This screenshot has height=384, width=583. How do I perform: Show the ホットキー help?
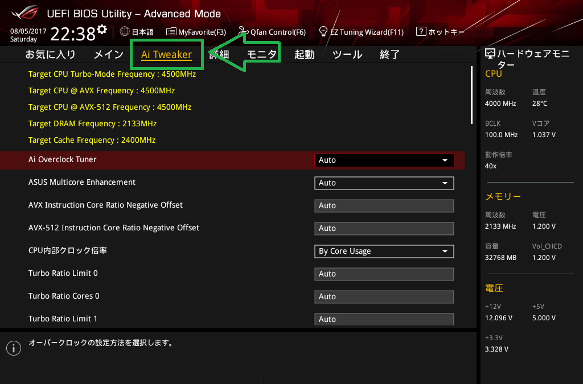point(440,32)
